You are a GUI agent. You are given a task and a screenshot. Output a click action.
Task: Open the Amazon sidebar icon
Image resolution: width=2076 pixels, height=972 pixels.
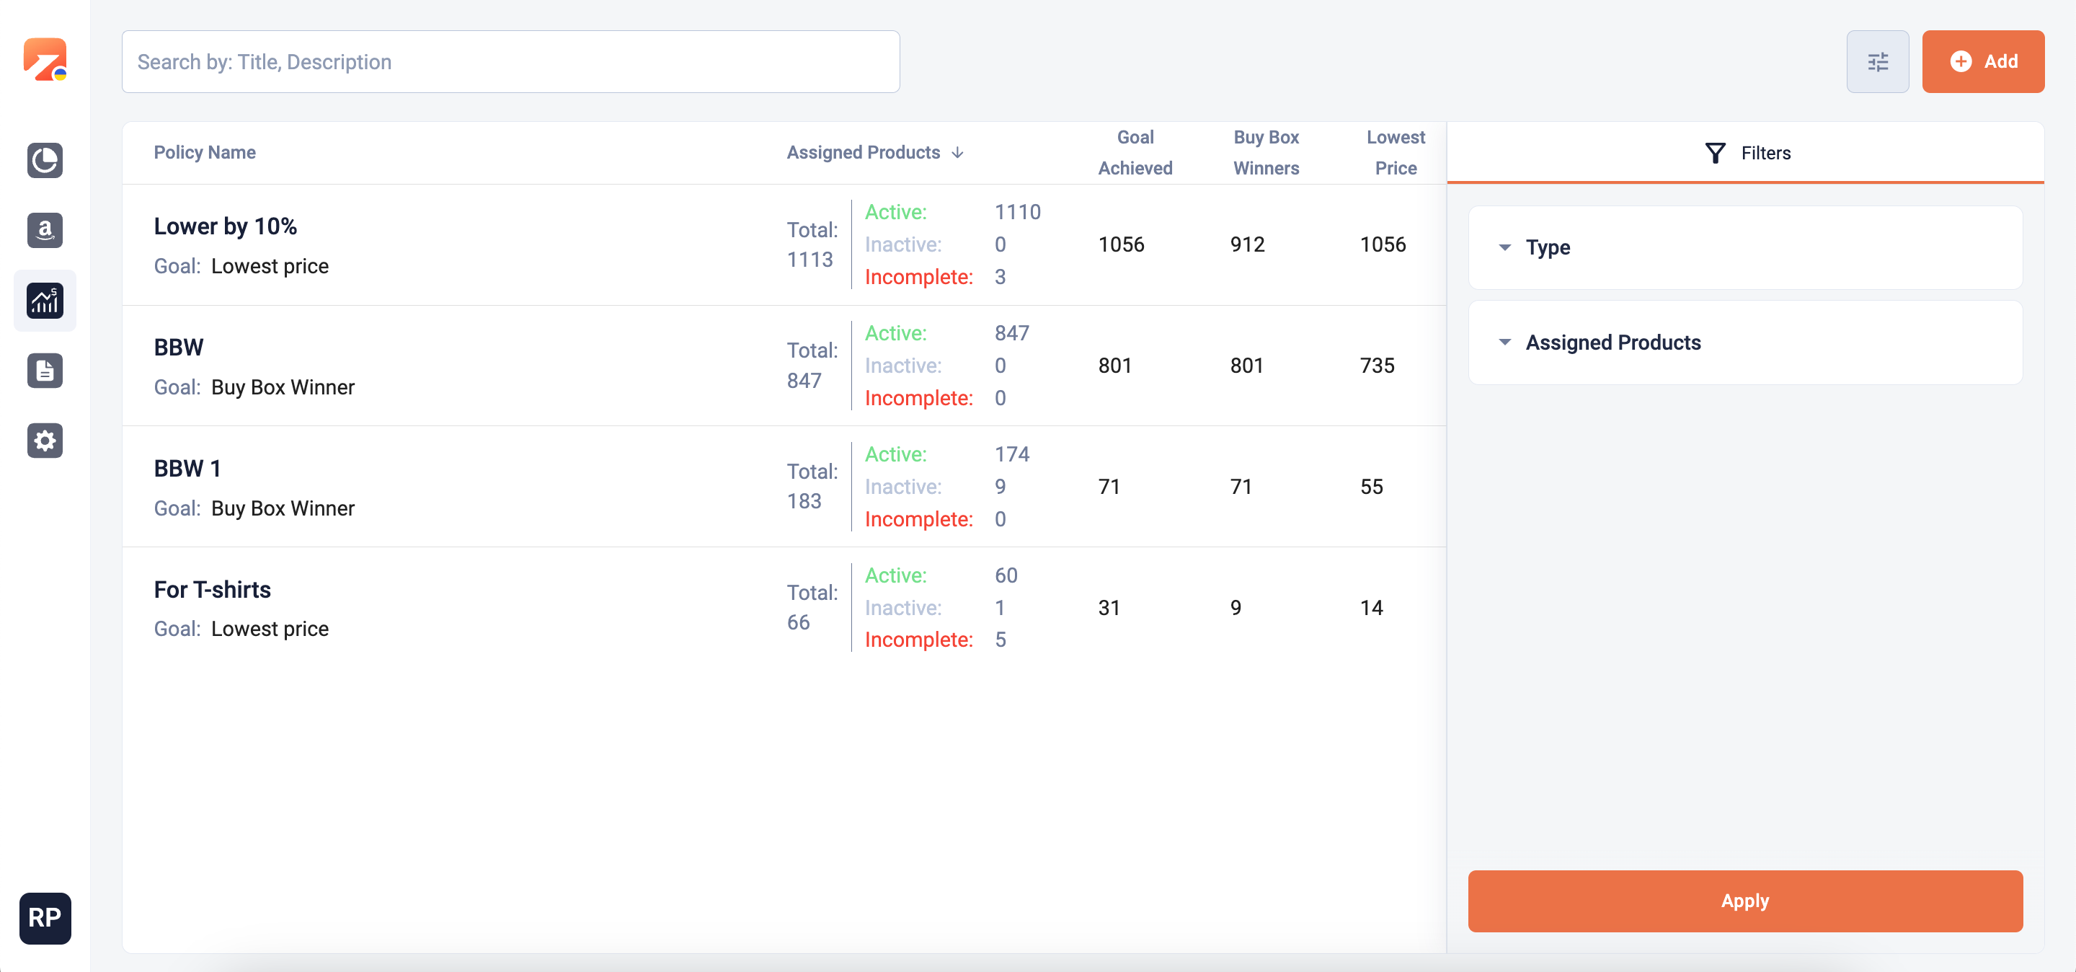coord(44,231)
